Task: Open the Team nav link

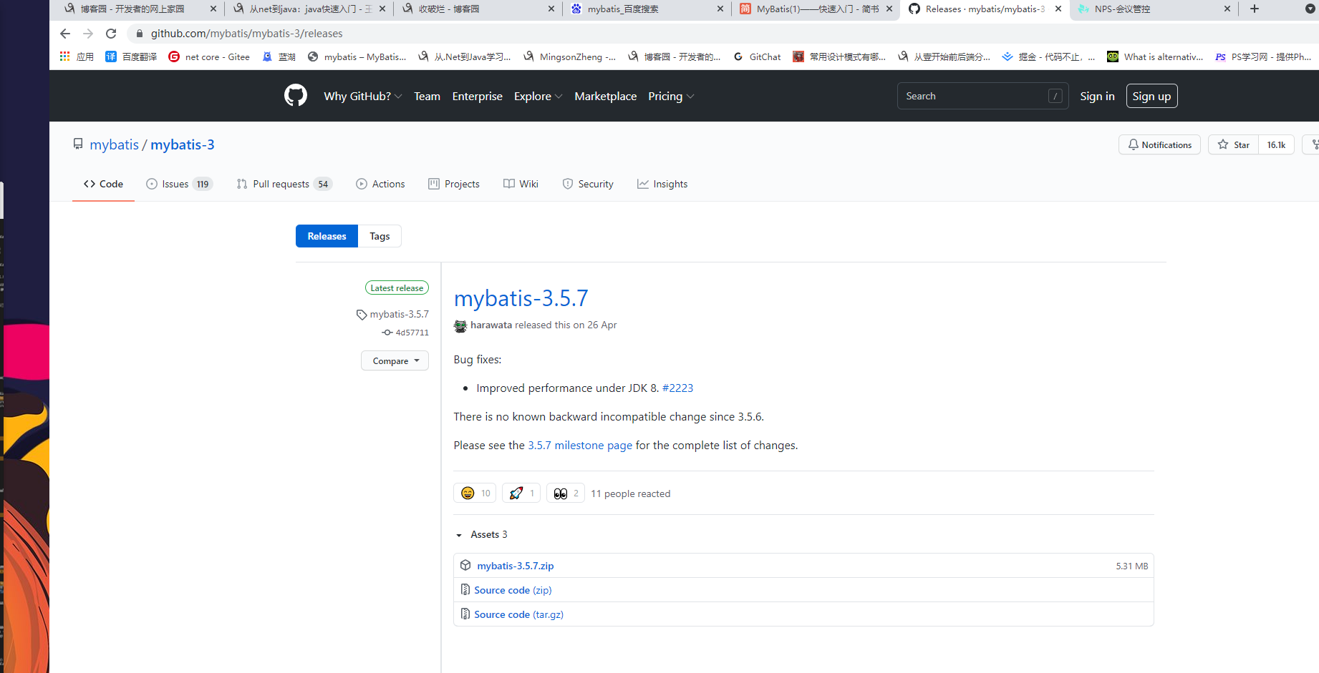Action: [427, 96]
